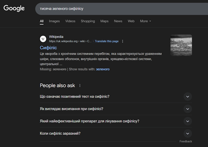The image size is (208, 147).
Task: Open the Wikipedia result three-dot menu
Action: (122, 41)
